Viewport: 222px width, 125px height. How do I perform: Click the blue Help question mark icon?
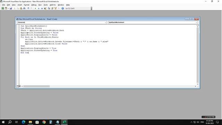click(62, 8)
